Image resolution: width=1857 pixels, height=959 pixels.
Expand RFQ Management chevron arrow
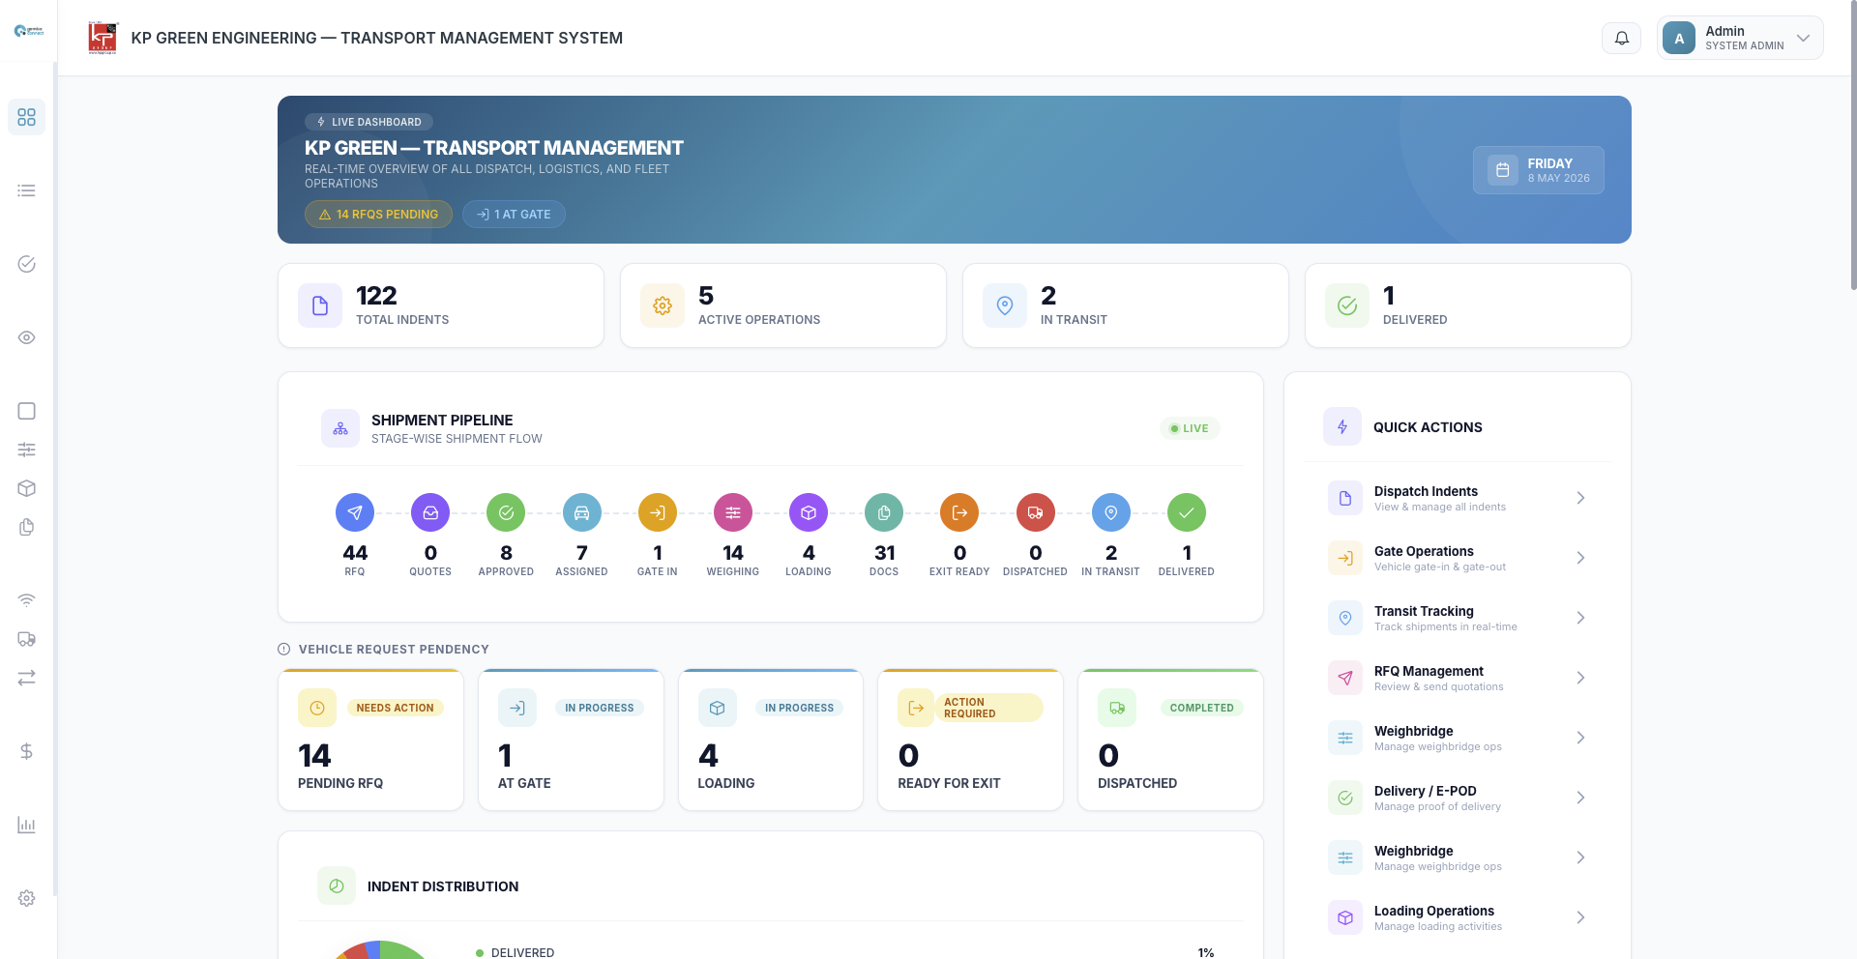tap(1580, 678)
